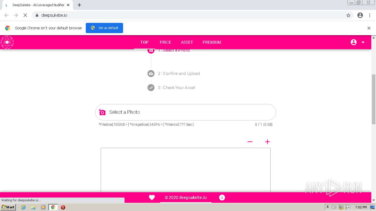Click the cloud upload step 2 icon
Screen dimensions: 376x211
pos(151,74)
